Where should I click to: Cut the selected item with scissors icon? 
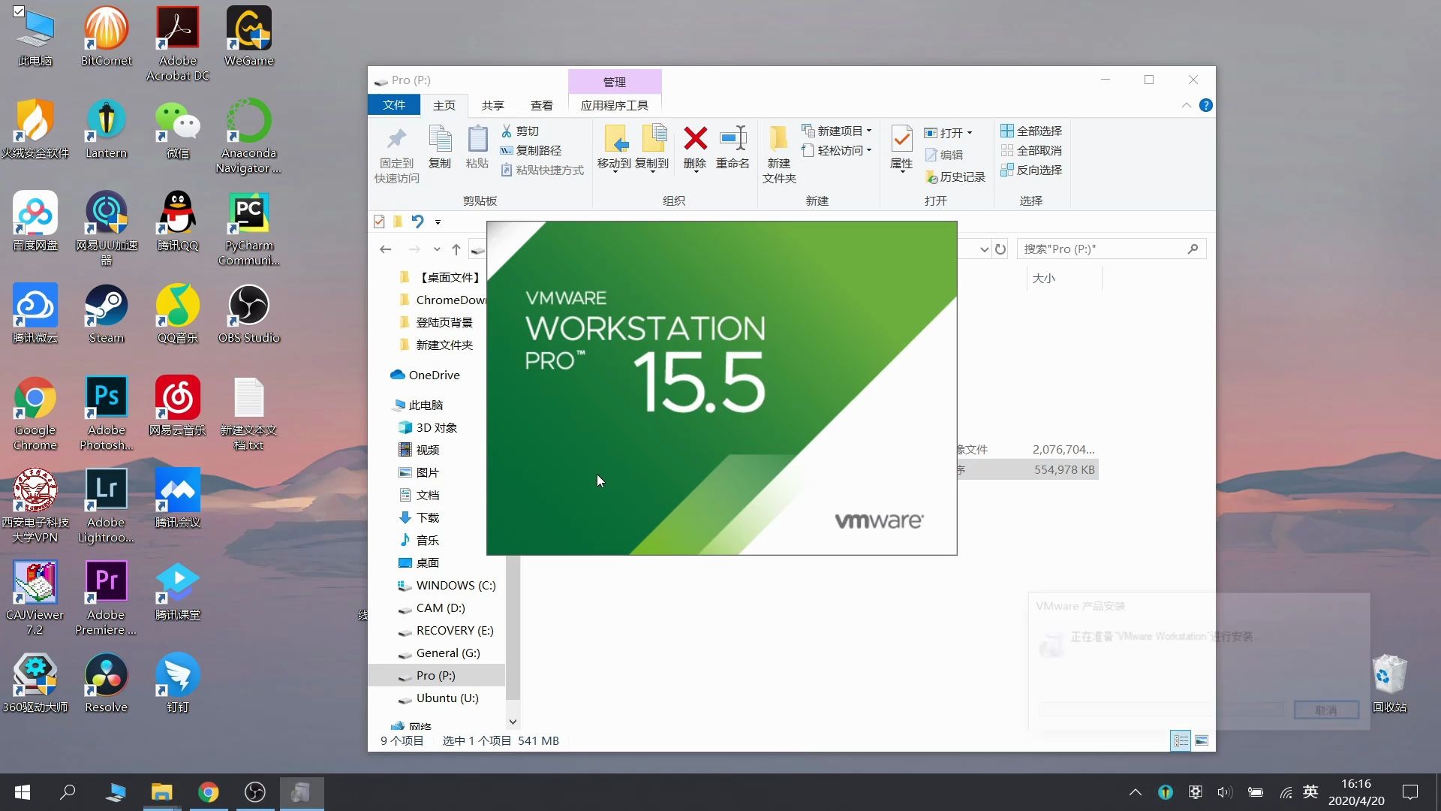[x=507, y=131]
